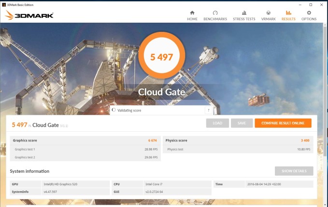Switch to the HOME tab label
Screen dimensions: 328x207
[192, 19]
